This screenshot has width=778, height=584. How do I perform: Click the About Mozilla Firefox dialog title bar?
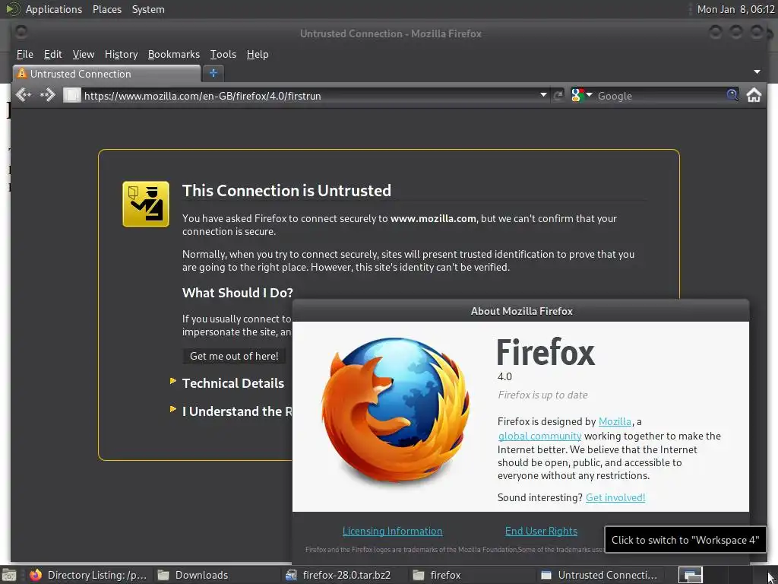coord(521,311)
